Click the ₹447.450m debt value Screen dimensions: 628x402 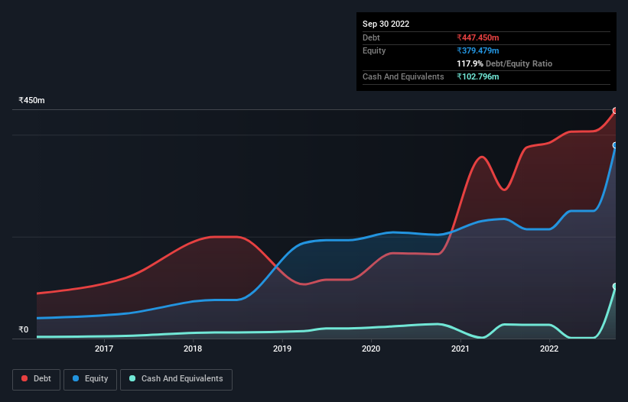coord(478,37)
